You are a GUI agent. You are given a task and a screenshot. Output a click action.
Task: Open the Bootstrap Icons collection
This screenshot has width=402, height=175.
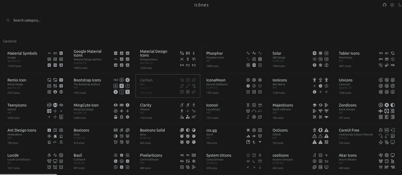pyautogui.click(x=101, y=86)
